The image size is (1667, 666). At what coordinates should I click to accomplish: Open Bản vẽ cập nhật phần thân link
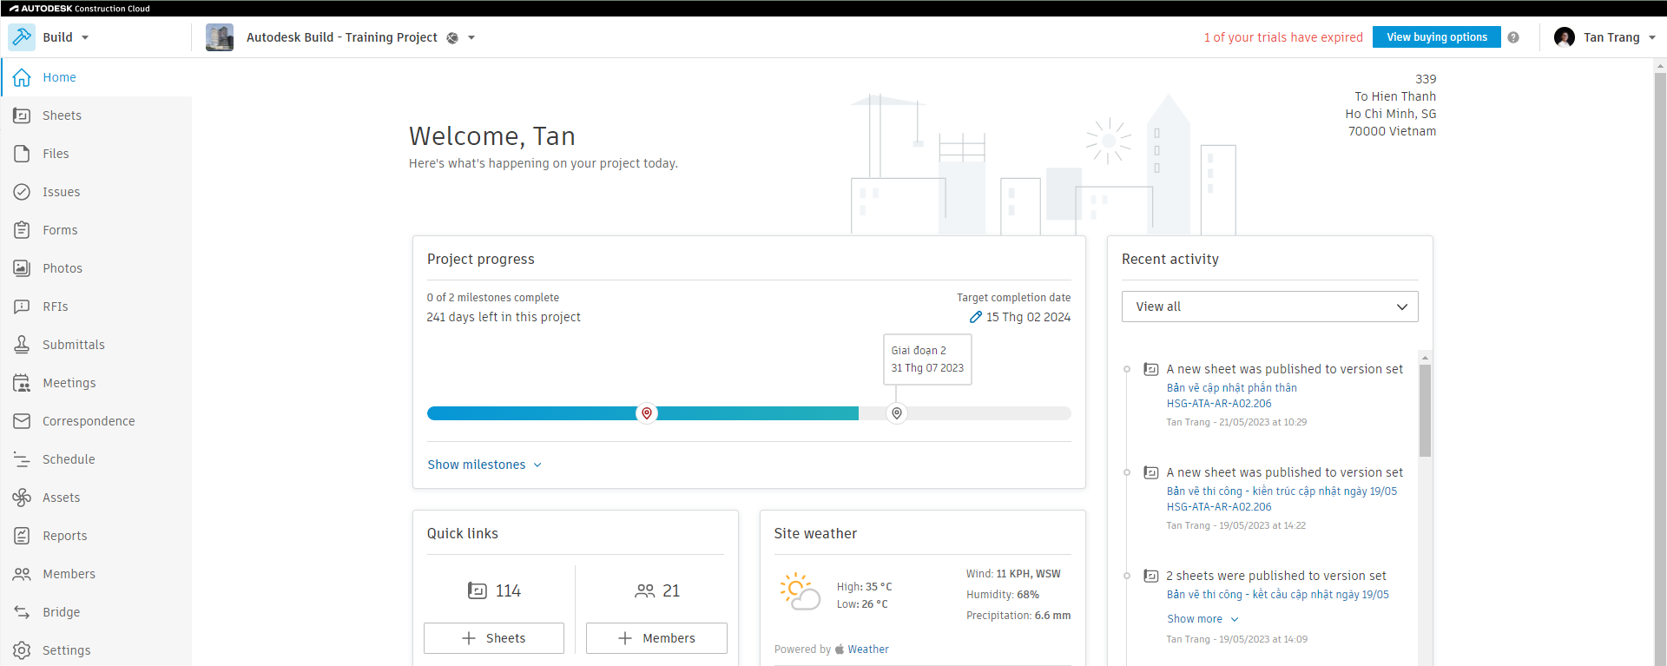pos(1232,388)
